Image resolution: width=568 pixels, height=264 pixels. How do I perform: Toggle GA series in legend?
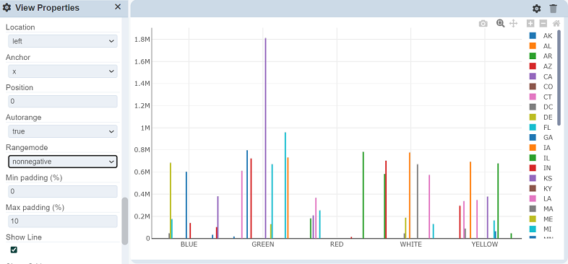541,138
